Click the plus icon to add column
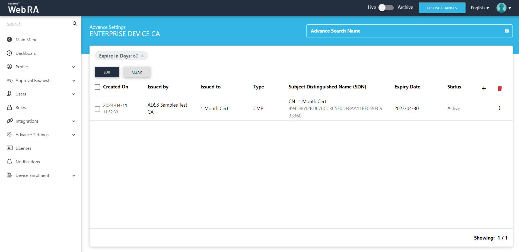The image size is (519, 252). click(x=484, y=88)
